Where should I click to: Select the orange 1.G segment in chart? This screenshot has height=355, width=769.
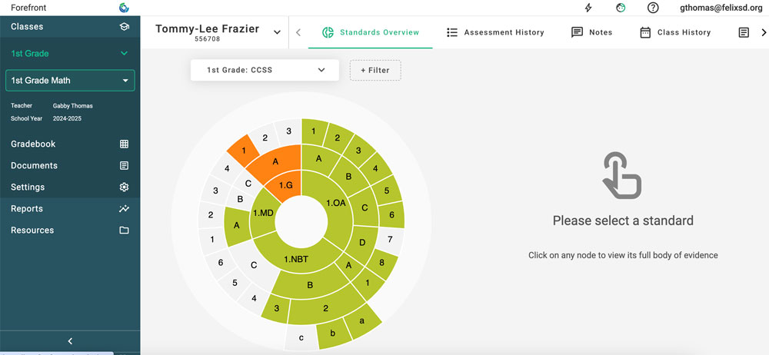(x=286, y=186)
